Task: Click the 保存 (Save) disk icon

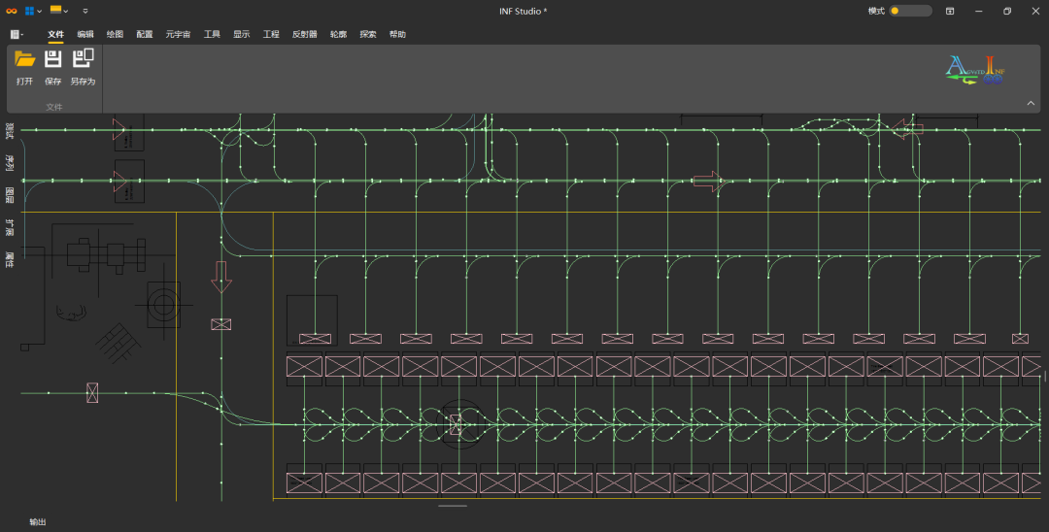Action: pos(53,59)
